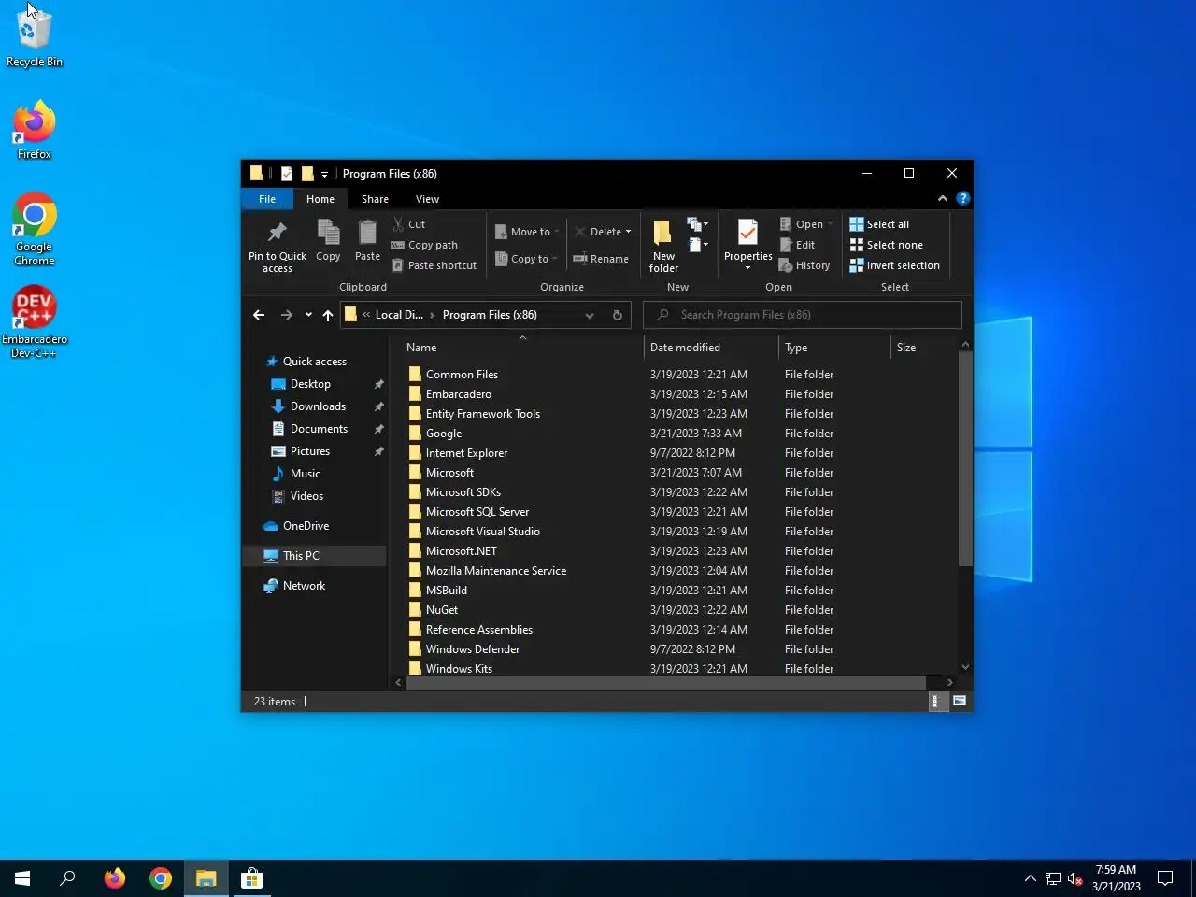The width and height of the screenshot is (1196, 897).
Task: Select Network in navigation pane
Action: [x=304, y=586]
